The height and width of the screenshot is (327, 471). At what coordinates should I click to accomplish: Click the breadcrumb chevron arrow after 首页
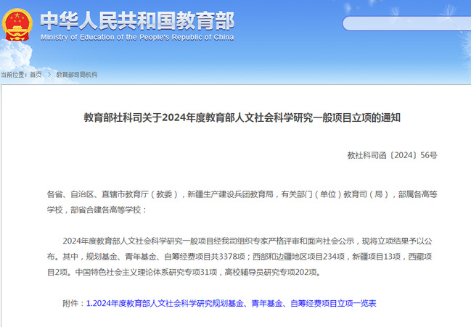(49, 75)
